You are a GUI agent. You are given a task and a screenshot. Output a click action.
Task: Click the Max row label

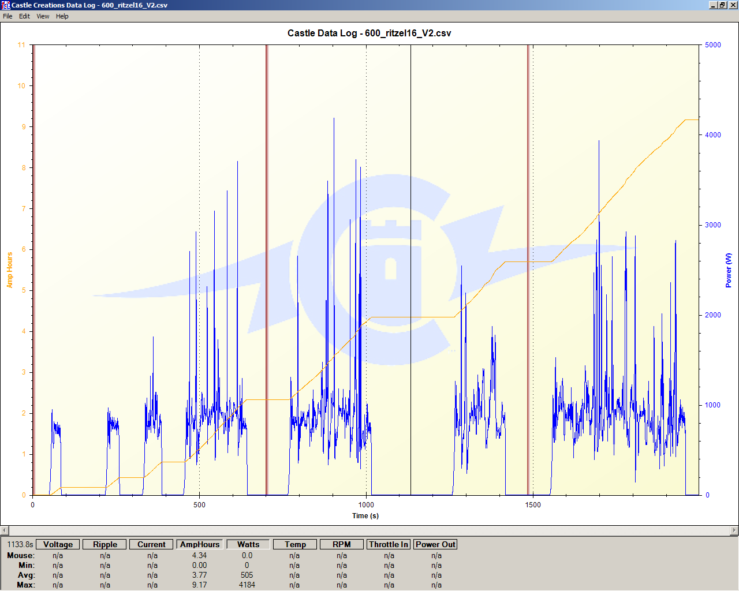(26, 585)
